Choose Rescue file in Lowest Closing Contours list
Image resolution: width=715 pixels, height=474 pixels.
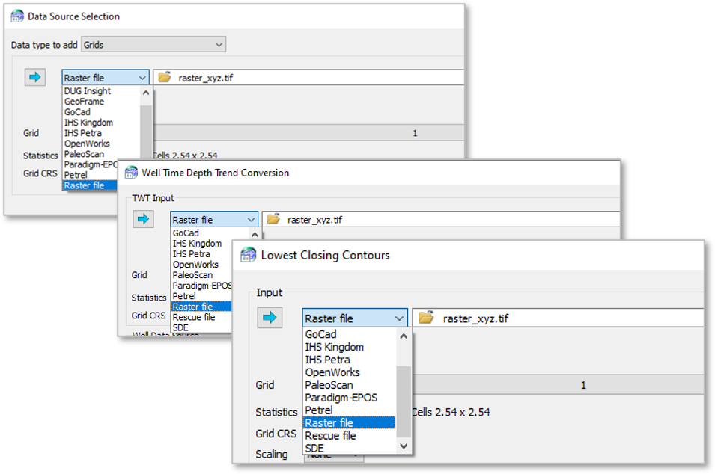tap(330, 435)
